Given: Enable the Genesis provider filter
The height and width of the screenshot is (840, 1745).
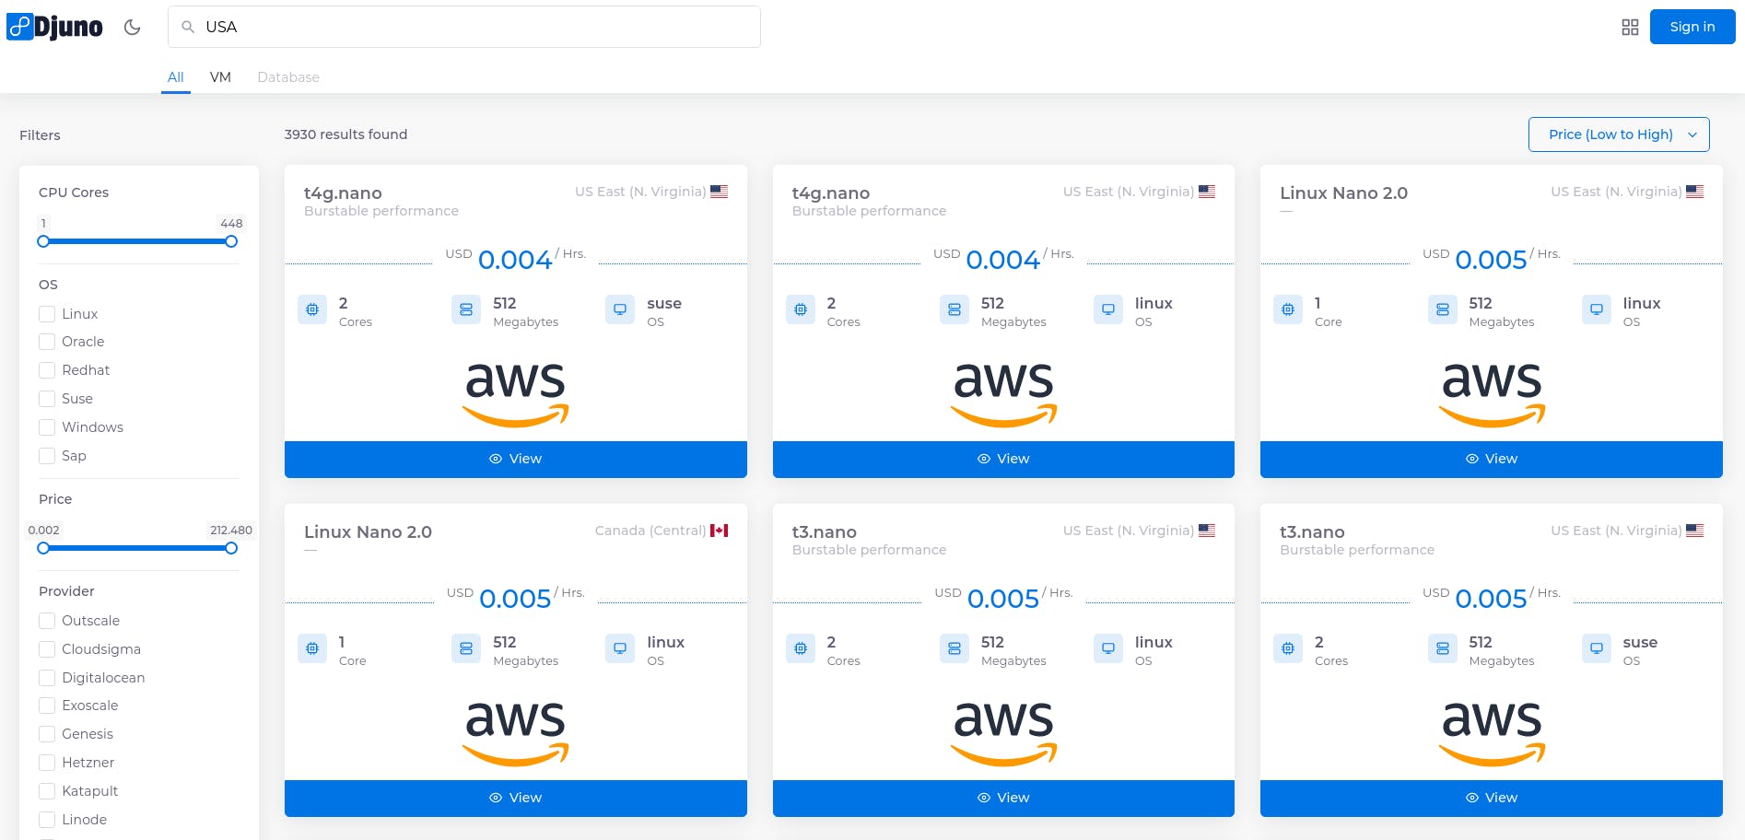Looking at the screenshot, I should (47, 734).
